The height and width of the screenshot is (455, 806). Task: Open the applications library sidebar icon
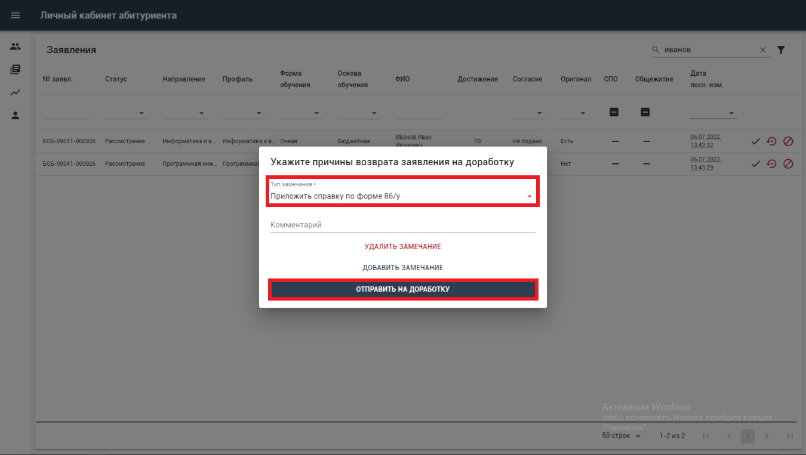16,70
